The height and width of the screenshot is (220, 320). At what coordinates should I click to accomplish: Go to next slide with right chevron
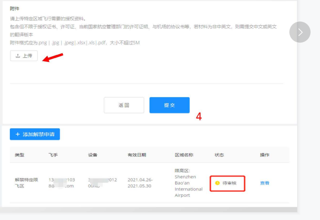pyautogui.click(x=300, y=32)
